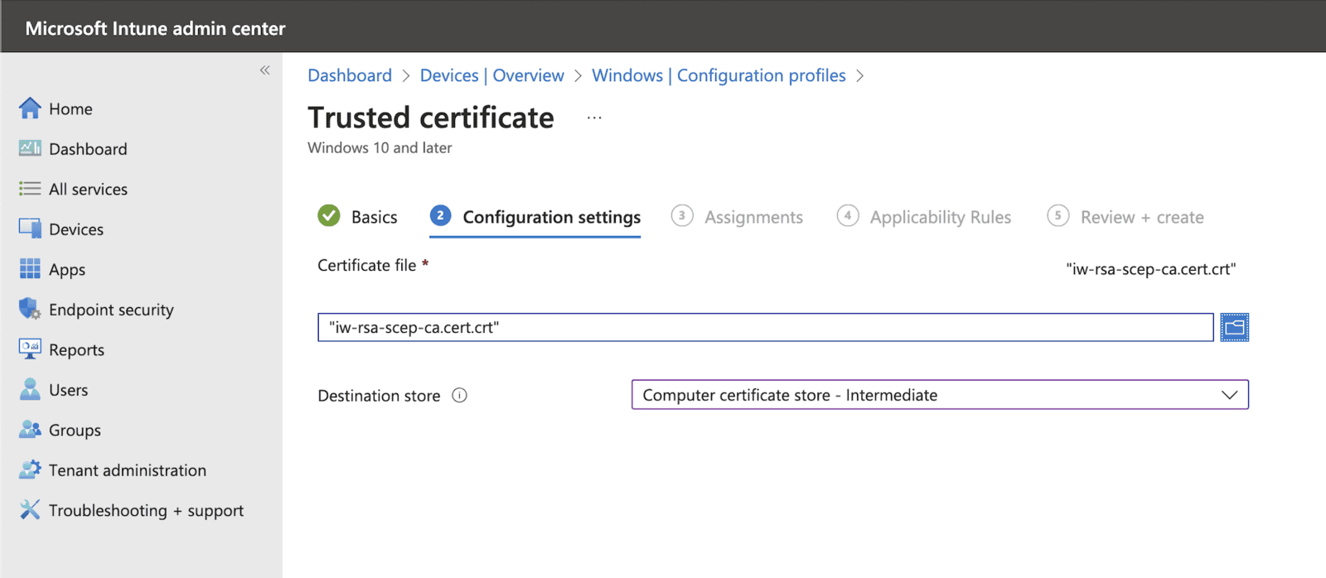Open the ellipsis menu beside Trusted certificate

594,118
